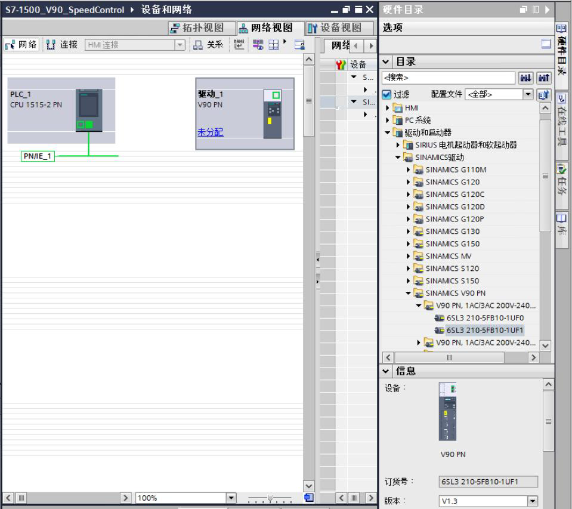The image size is (572, 509).
Task: Open the HMI 连接 connection type dropdown
Action: tap(180, 45)
